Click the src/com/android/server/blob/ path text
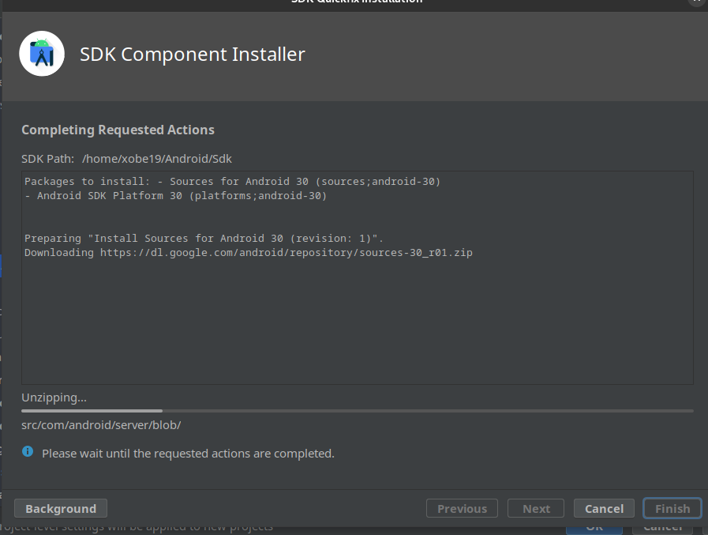Screen dimensions: 708x535 (101, 424)
